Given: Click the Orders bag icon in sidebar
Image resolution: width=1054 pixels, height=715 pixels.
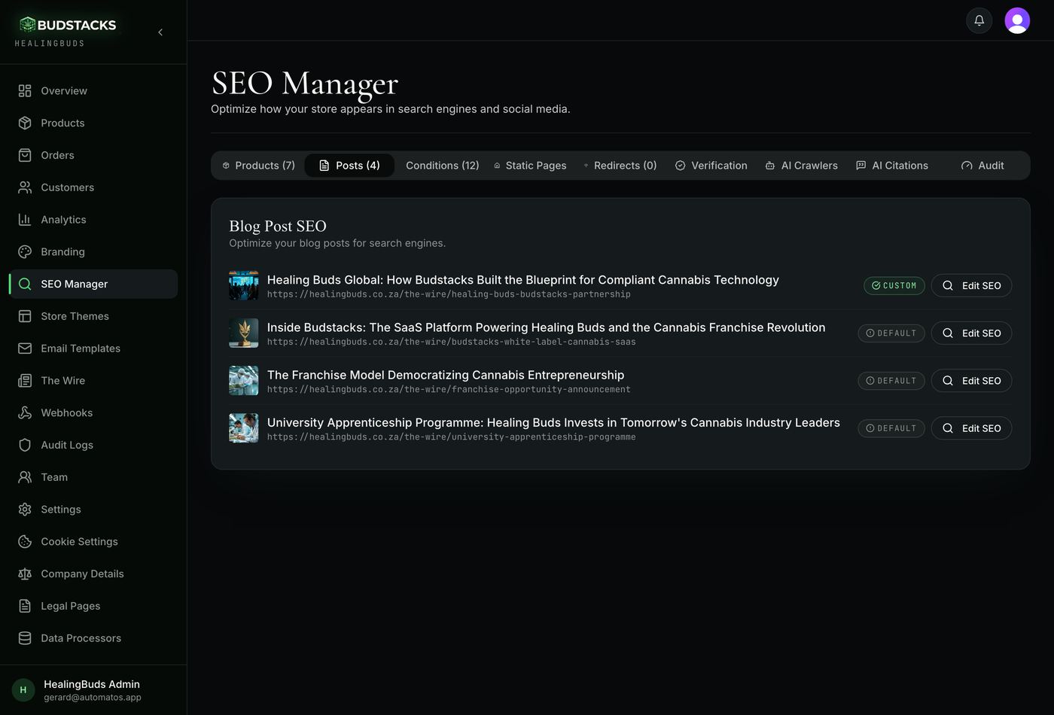Looking at the screenshot, I should click(25, 156).
